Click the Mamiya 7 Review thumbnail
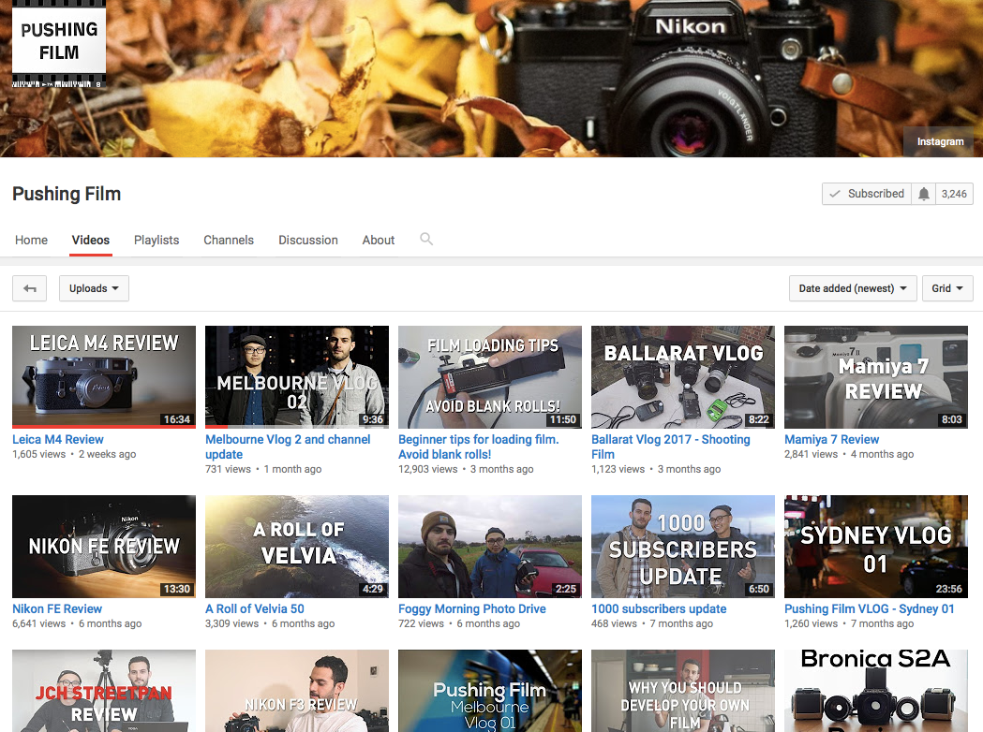The height and width of the screenshot is (732, 983). 876,377
